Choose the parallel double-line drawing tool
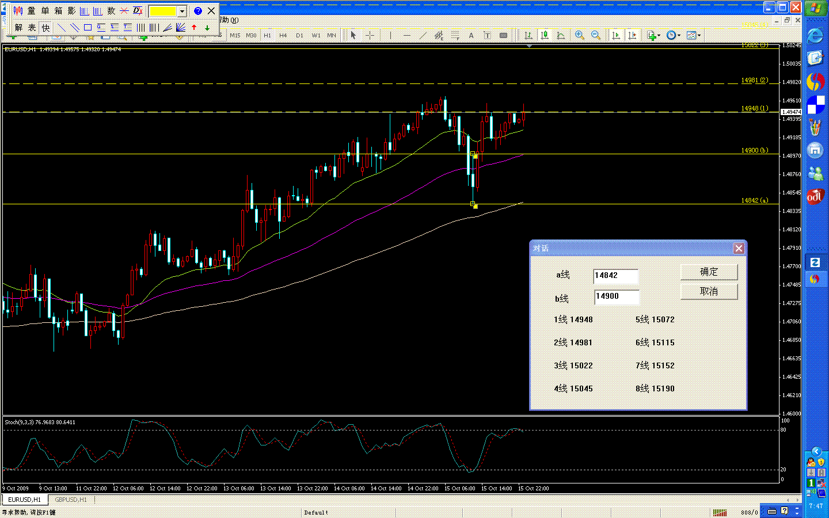The image size is (829, 518). pyautogui.click(x=75, y=27)
